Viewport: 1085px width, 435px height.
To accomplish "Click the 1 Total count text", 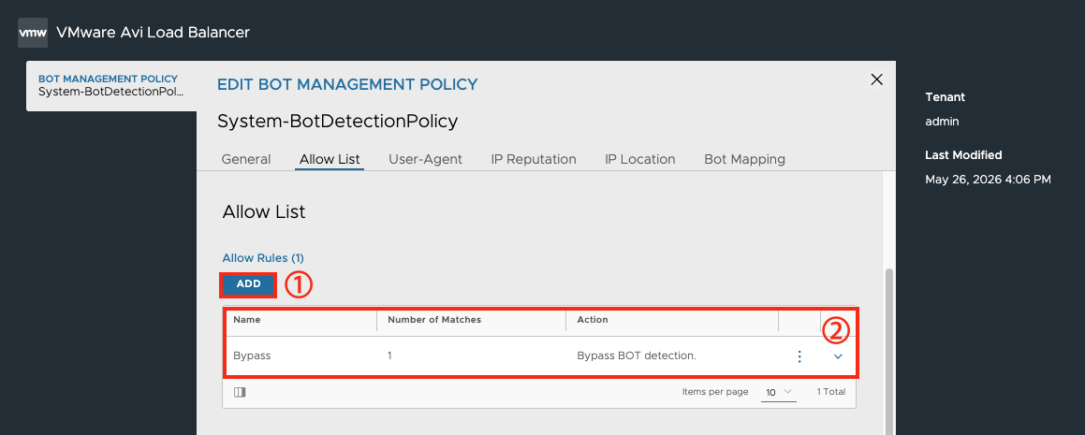I will [831, 392].
